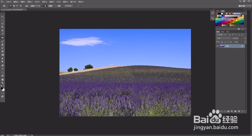Create new swatch in Swatches panel

click(x=239, y=29)
